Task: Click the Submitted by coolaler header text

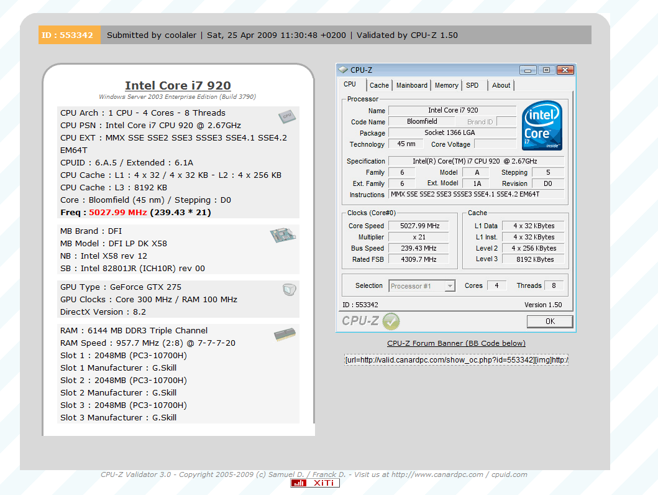Action: click(x=152, y=35)
